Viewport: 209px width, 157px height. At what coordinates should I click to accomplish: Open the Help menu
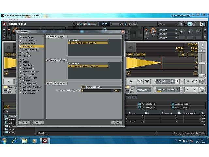(x=16, y=20)
